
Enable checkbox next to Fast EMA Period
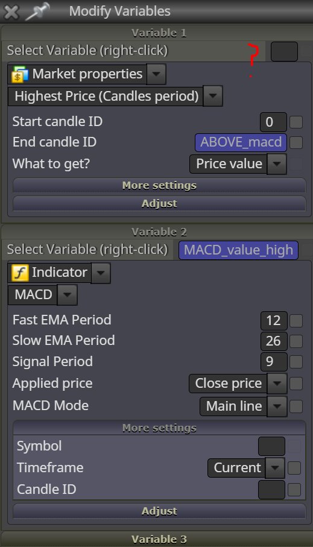click(296, 321)
